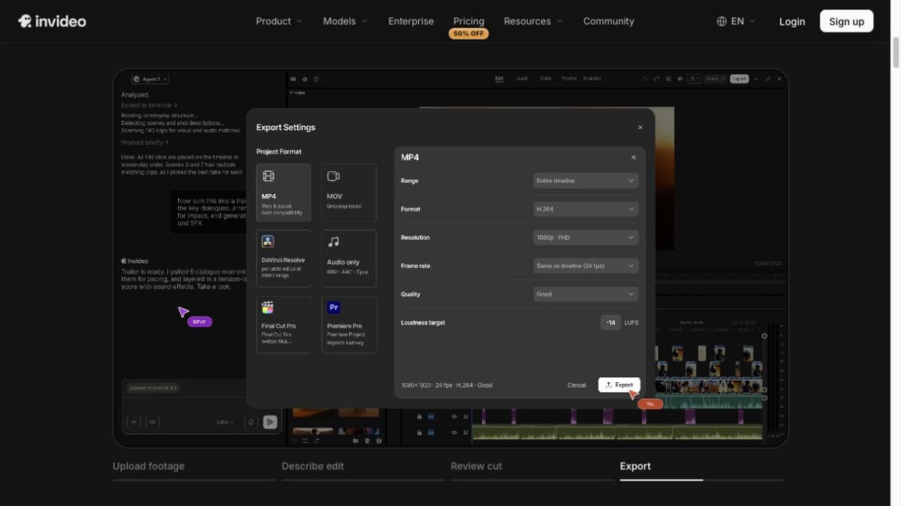This screenshot has width=901, height=506.
Task: Select the Premiere Pro format card
Action: point(349,325)
